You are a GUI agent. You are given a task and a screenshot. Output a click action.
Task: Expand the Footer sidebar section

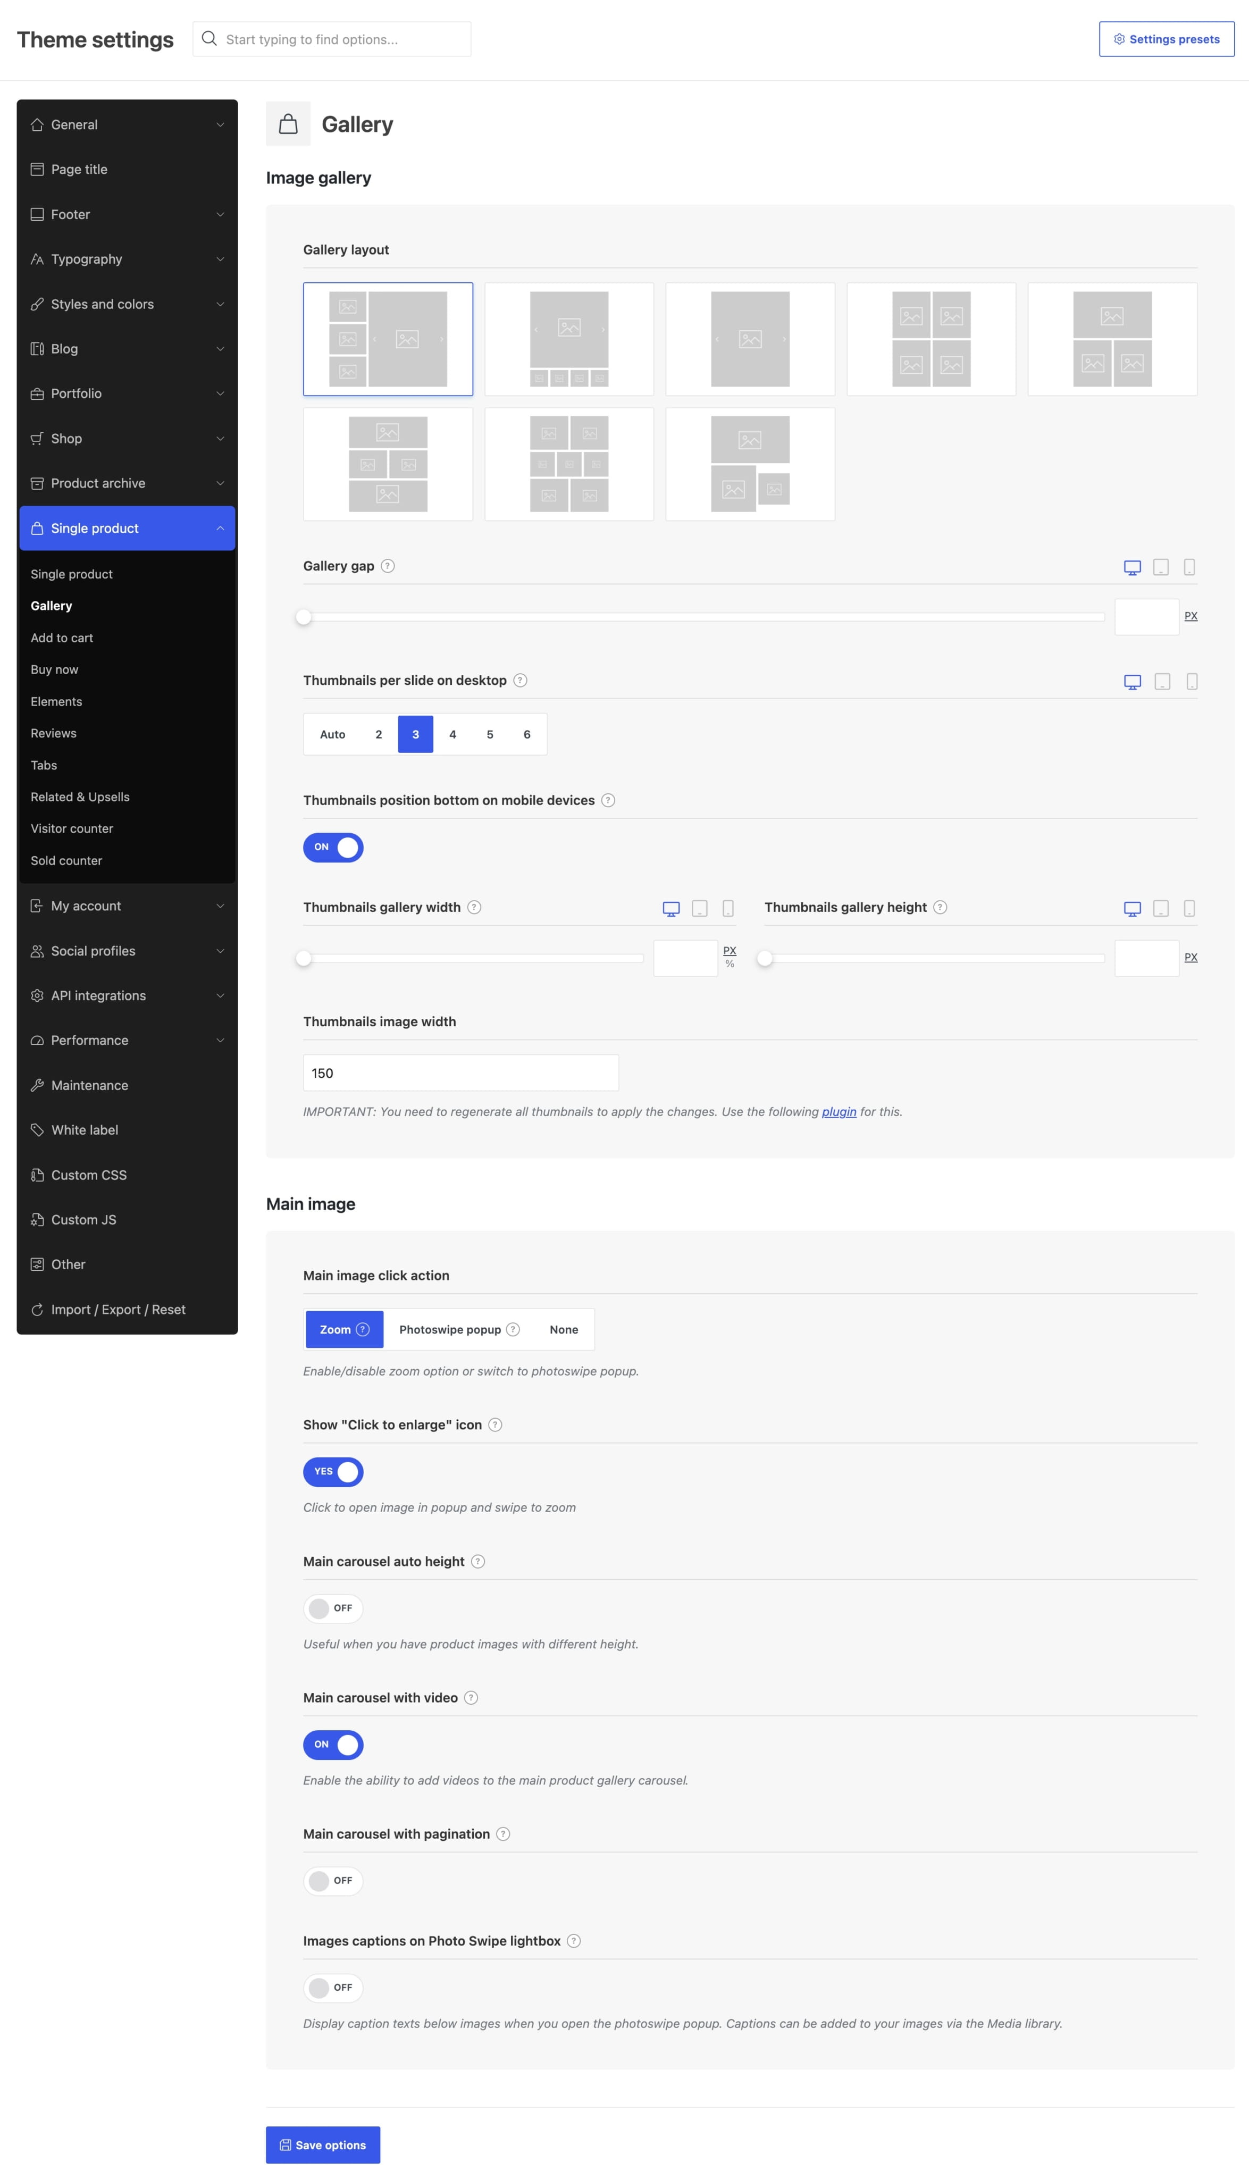pyautogui.click(x=127, y=214)
